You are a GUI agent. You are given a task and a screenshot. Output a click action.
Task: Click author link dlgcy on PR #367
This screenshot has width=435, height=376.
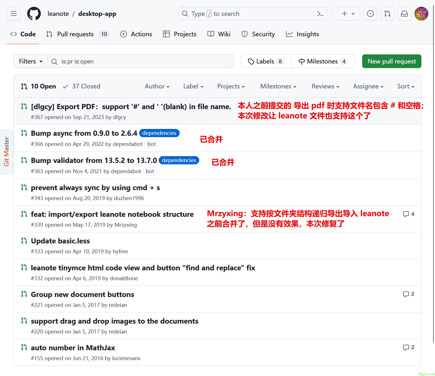[x=119, y=117]
